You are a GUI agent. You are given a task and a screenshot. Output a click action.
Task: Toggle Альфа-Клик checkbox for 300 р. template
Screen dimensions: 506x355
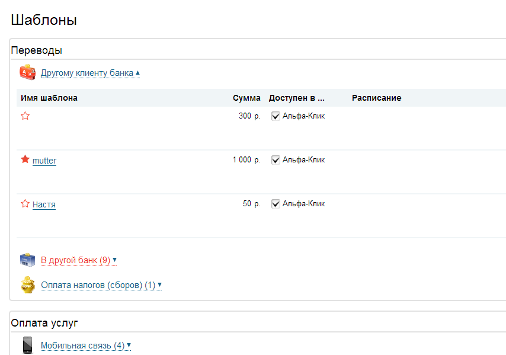(x=276, y=116)
